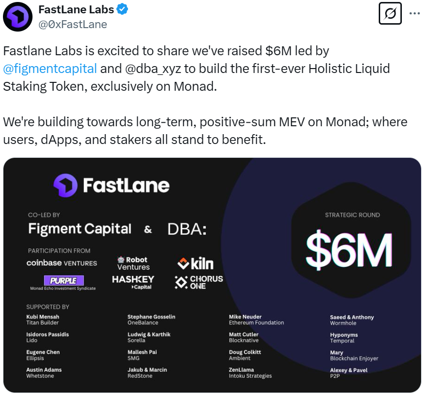Click the Chorus One logo

coord(199,282)
